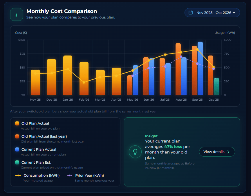Click the 'Your metered usage' legend description

38,180
